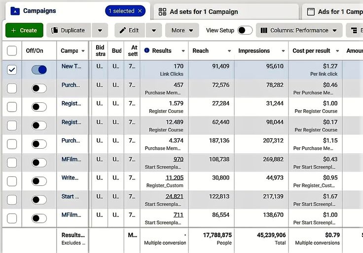This screenshot has width=363, height=253.
Task: Turn on the View Setup toggle
Action: [245, 30]
